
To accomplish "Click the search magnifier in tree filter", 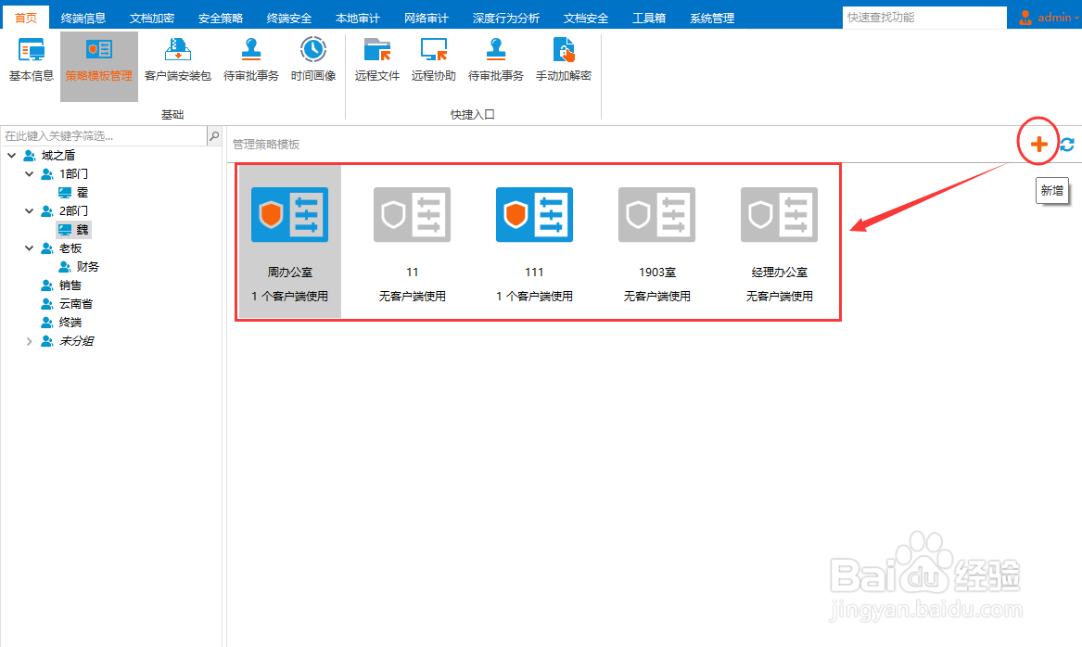I will pyautogui.click(x=214, y=136).
